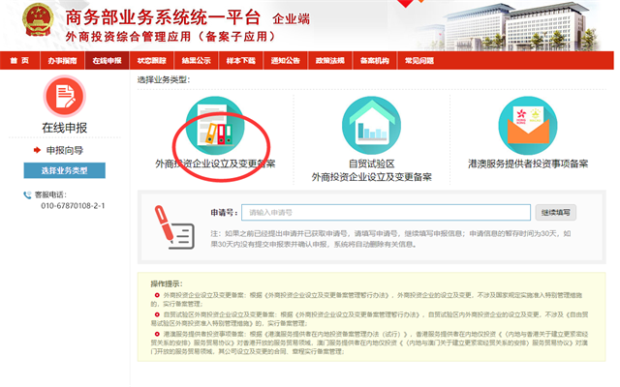Click the 在线申报 document icon in sidebar
The height and width of the screenshot is (387, 620).
point(65,97)
